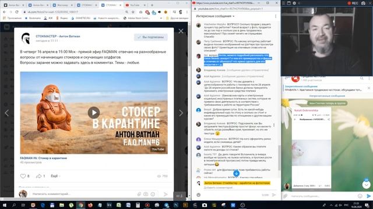Expand the 'Ещё' menu under the post
Screen dimensions: 373x209
(x=55, y=176)
